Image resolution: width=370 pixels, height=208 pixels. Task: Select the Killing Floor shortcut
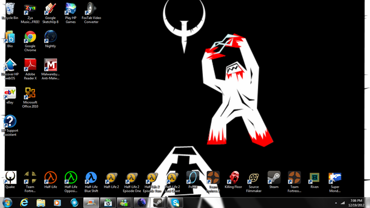pos(233,180)
